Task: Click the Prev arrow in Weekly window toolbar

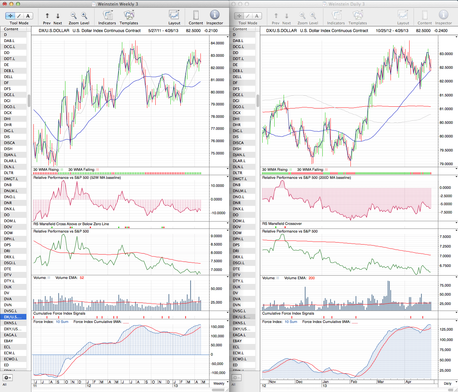Action: 47,16
